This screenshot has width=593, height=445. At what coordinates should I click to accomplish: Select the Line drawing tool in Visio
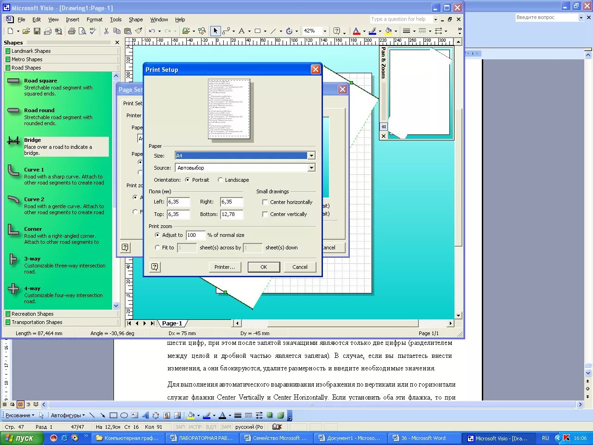pyautogui.click(x=273, y=31)
